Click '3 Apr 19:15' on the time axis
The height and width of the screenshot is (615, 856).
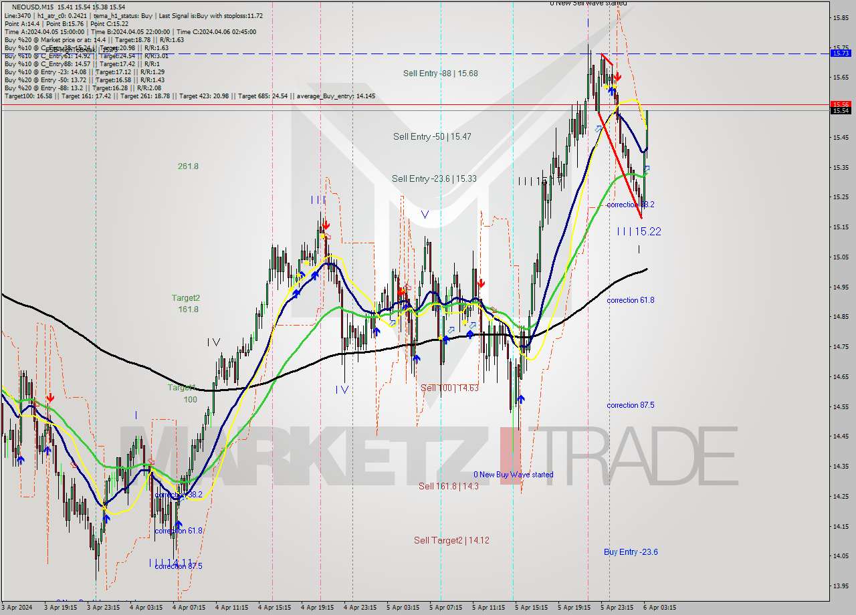(60, 608)
